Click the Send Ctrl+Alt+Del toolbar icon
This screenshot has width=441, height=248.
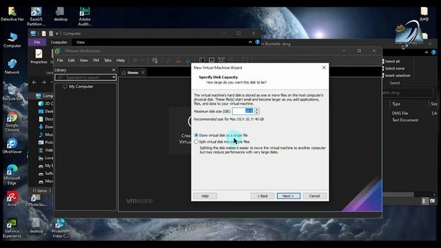(x=154, y=60)
